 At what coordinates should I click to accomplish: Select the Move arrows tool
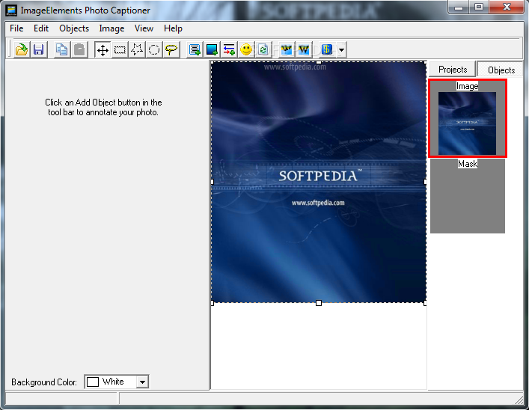(103, 50)
